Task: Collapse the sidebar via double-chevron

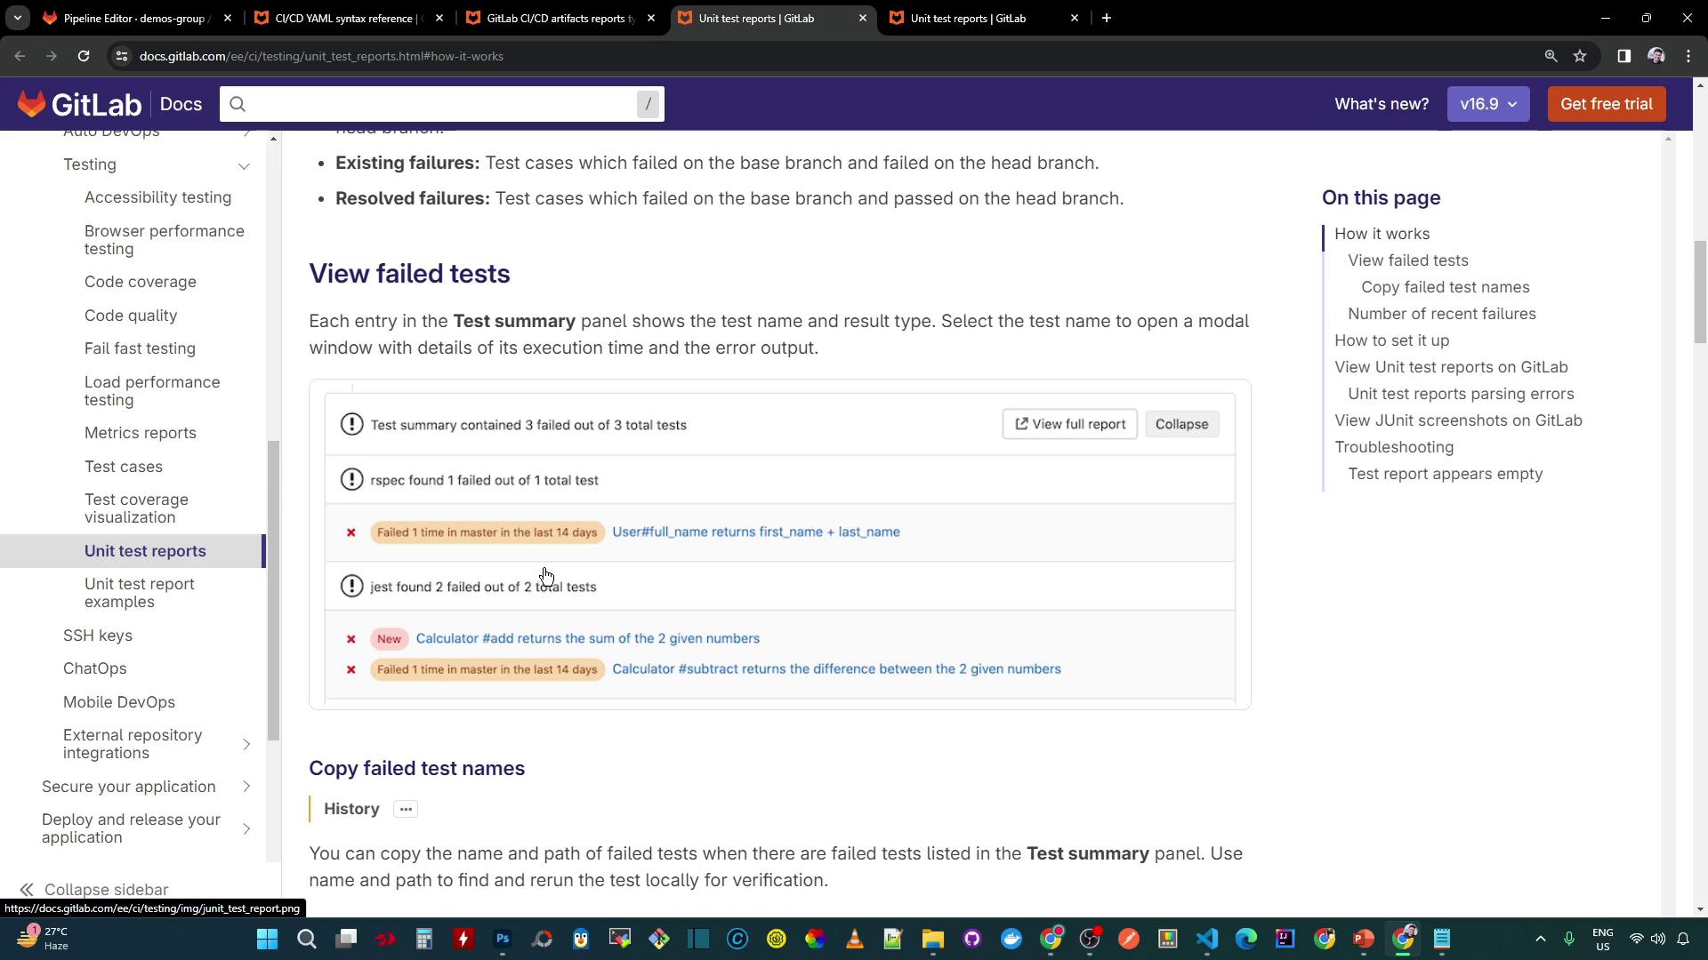Action: (x=27, y=890)
